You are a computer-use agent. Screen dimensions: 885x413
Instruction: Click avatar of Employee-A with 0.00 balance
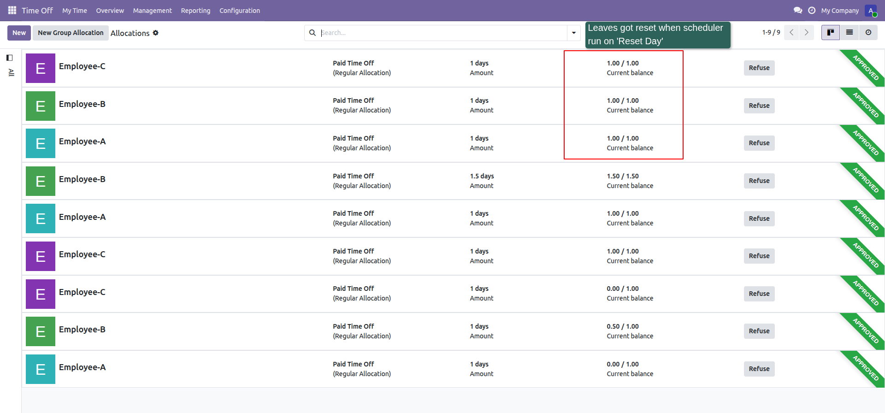coord(41,369)
